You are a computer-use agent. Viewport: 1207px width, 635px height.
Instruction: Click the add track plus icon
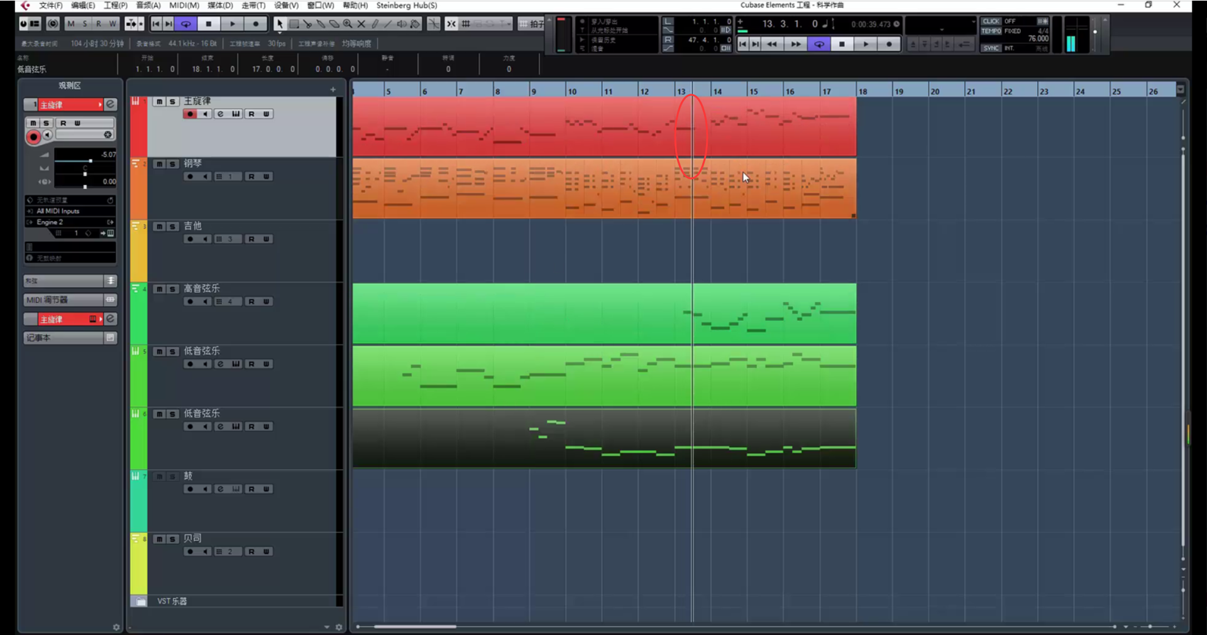point(333,90)
